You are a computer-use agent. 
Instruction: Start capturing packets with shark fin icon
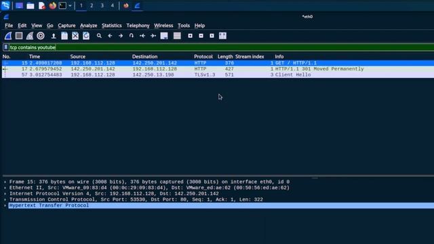click(x=8, y=36)
